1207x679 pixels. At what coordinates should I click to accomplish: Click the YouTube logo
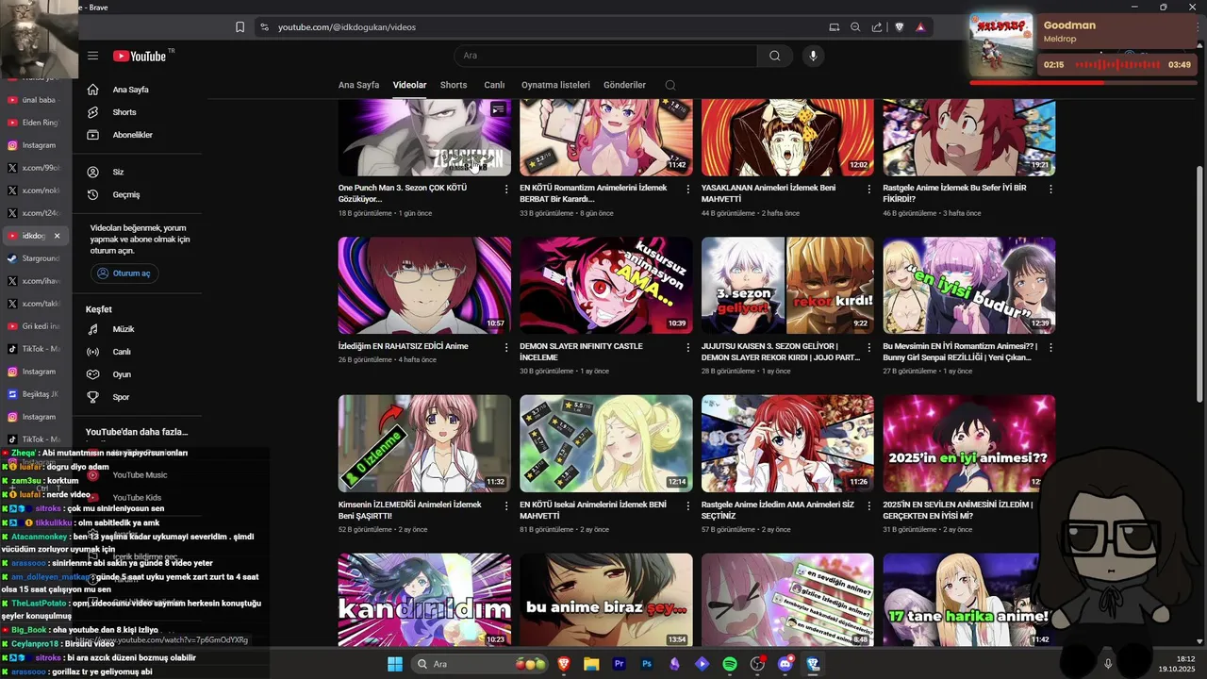click(140, 56)
